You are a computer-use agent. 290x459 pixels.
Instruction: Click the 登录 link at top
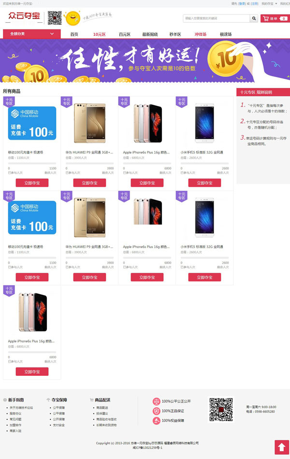pos(242,4)
